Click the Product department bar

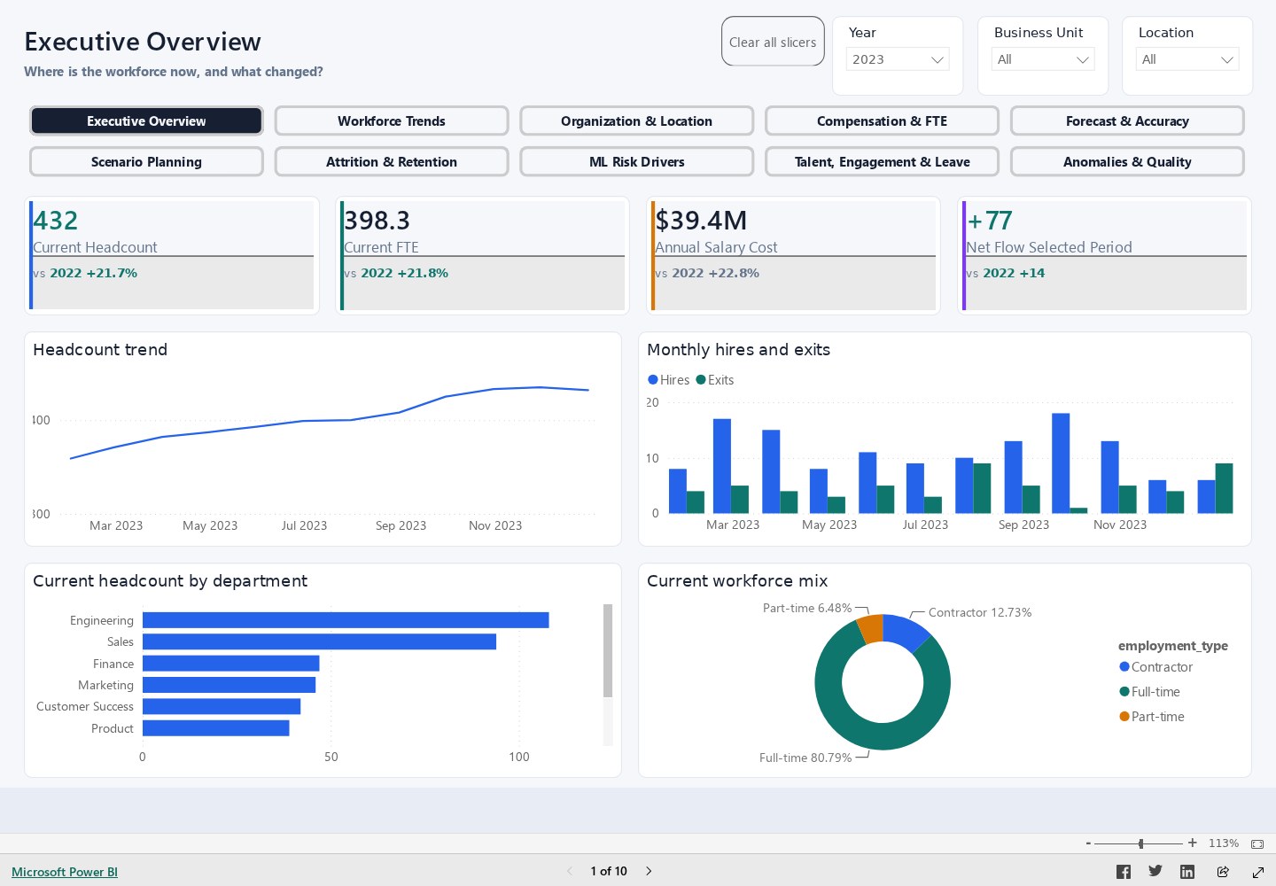pyautogui.click(x=215, y=728)
